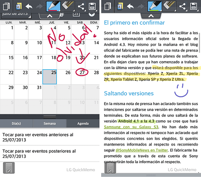The width and height of the screenshot is (201, 177).
Task: Click the article's vertical scrollbar
Action: (199, 43)
